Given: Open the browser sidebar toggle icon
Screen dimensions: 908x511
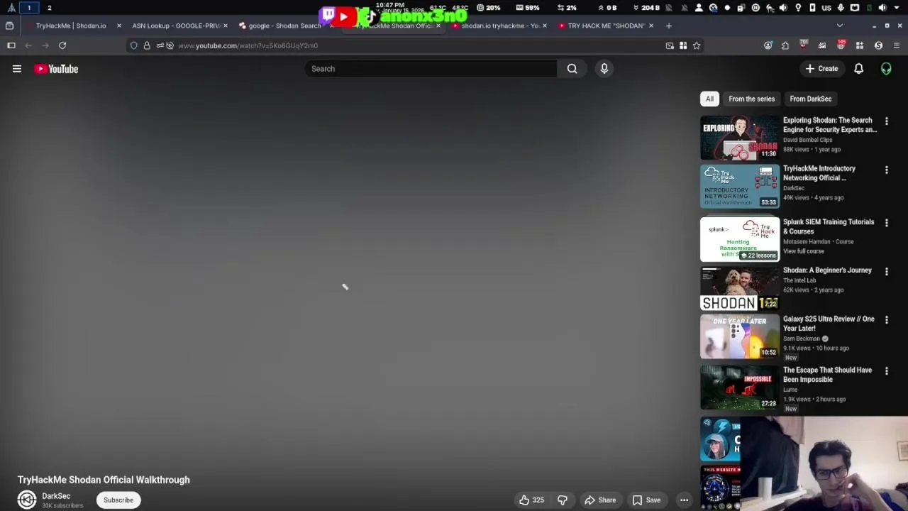Looking at the screenshot, I should click(x=11, y=45).
